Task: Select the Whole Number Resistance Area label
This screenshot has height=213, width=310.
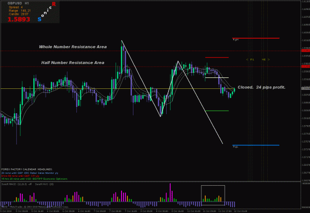Action: click(73, 47)
